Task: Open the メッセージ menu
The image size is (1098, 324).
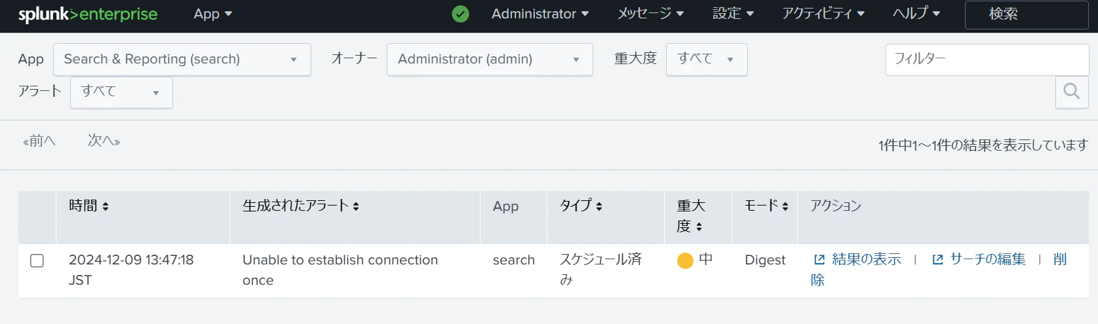Action: (x=650, y=14)
